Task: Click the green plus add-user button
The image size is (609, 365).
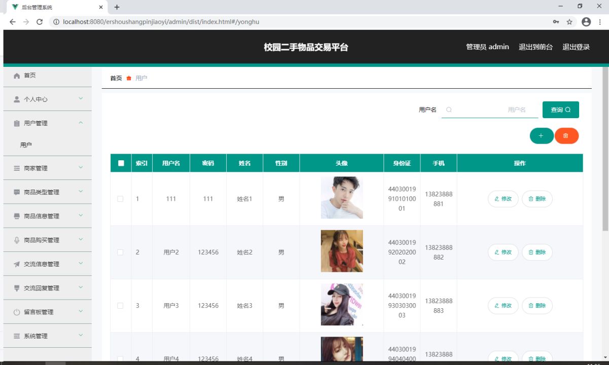Action: pos(541,136)
